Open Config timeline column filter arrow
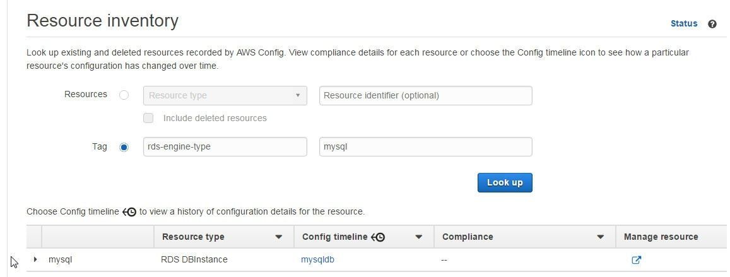The width and height of the screenshot is (730, 277). pyautogui.click(x=418, y=237)
